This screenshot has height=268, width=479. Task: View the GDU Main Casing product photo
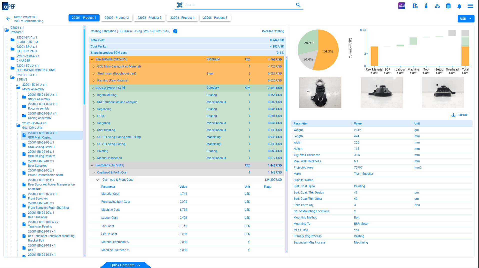coord(320,92)
